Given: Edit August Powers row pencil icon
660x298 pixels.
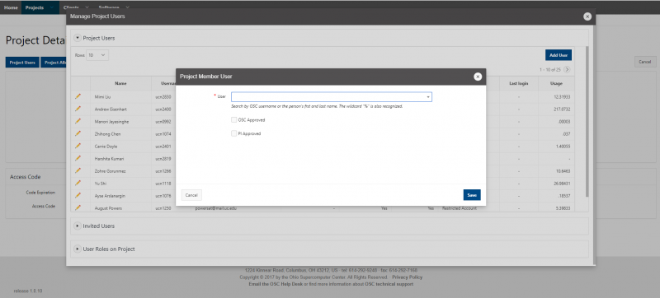Looking at the screenshot, I should click(x=78, y=207).
